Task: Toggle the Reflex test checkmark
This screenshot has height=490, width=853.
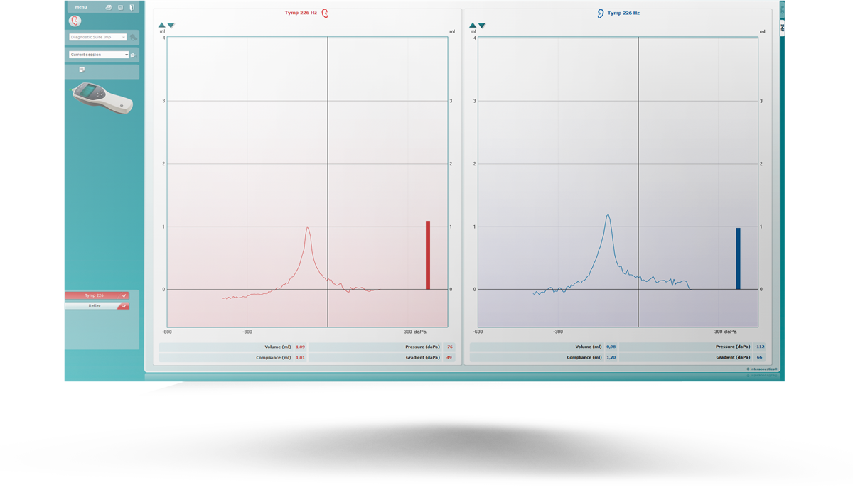Action: [124, 306]
